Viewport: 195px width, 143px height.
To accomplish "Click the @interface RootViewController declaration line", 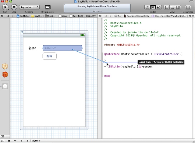I will pos(143,54).
